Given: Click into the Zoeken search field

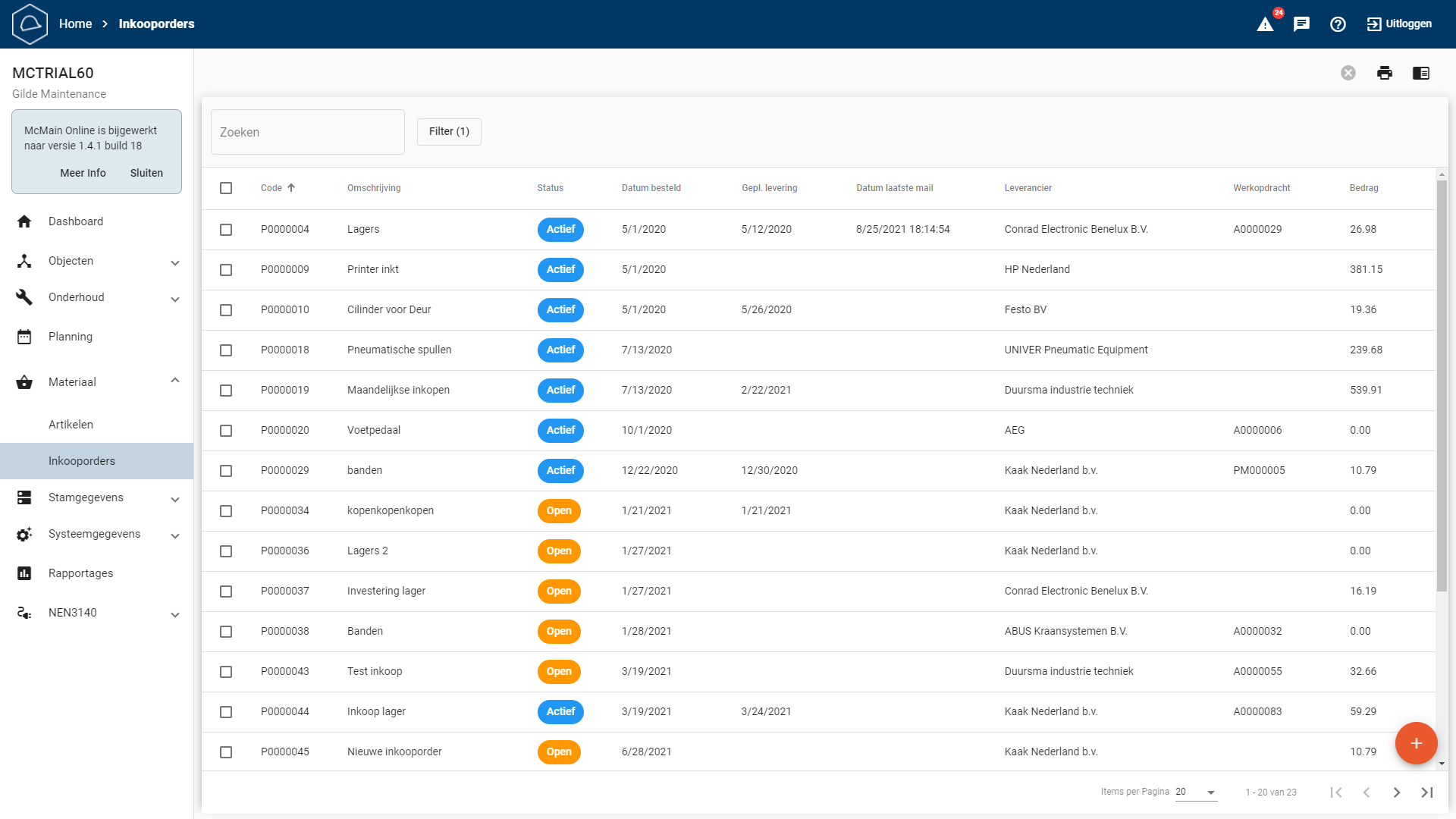Looking at the screenshot, I should 307,132.
